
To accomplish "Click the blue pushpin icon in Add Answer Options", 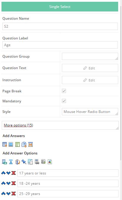I will [24, 162].
